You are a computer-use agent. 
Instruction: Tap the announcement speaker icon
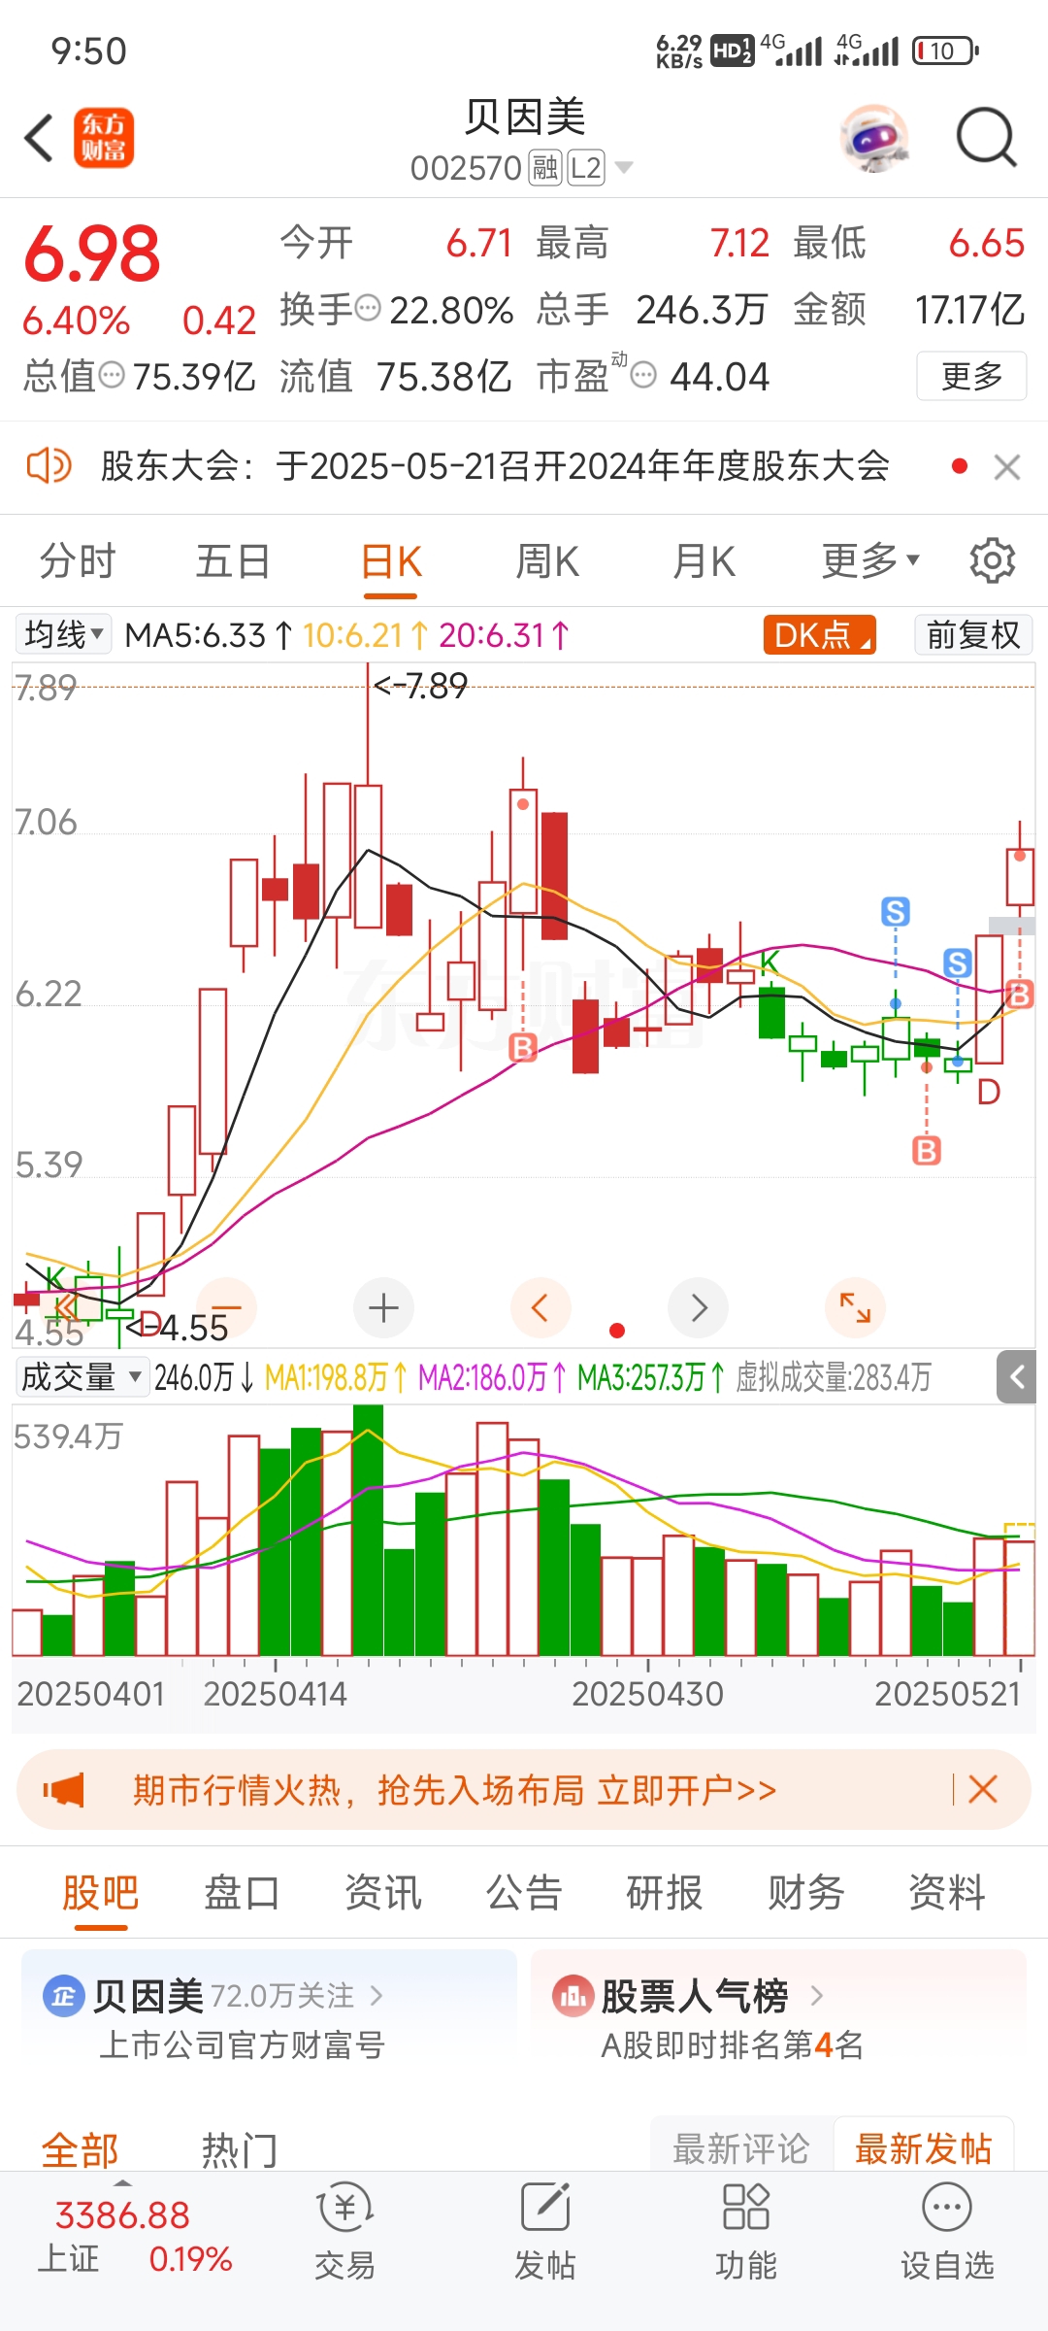click(x=49, y=466)
